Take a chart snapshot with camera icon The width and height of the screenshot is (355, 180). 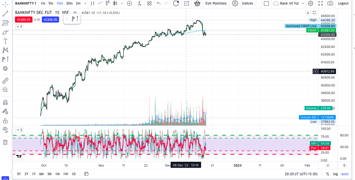[330, 3]
